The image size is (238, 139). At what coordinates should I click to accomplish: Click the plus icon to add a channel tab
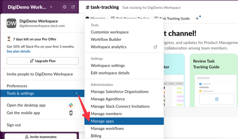click(x=197, y=18)
